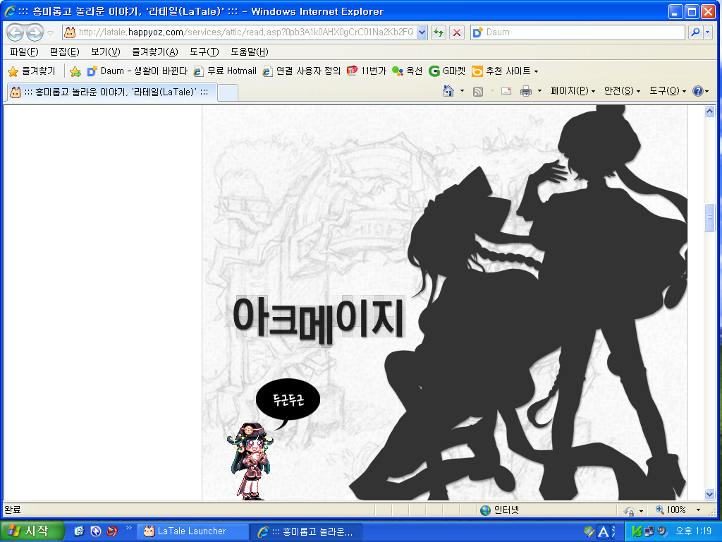Open the 도구(T) menu
This screenshot has width=722, height=542.
click(204, 52)
